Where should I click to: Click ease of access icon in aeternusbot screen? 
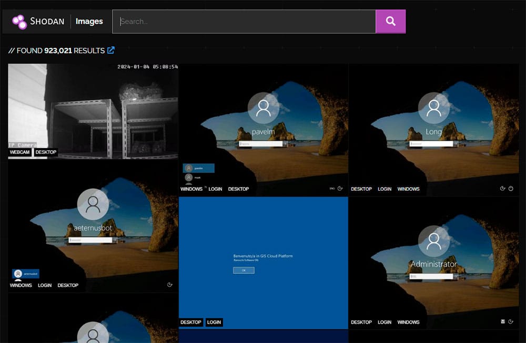(x=170, y=285)
